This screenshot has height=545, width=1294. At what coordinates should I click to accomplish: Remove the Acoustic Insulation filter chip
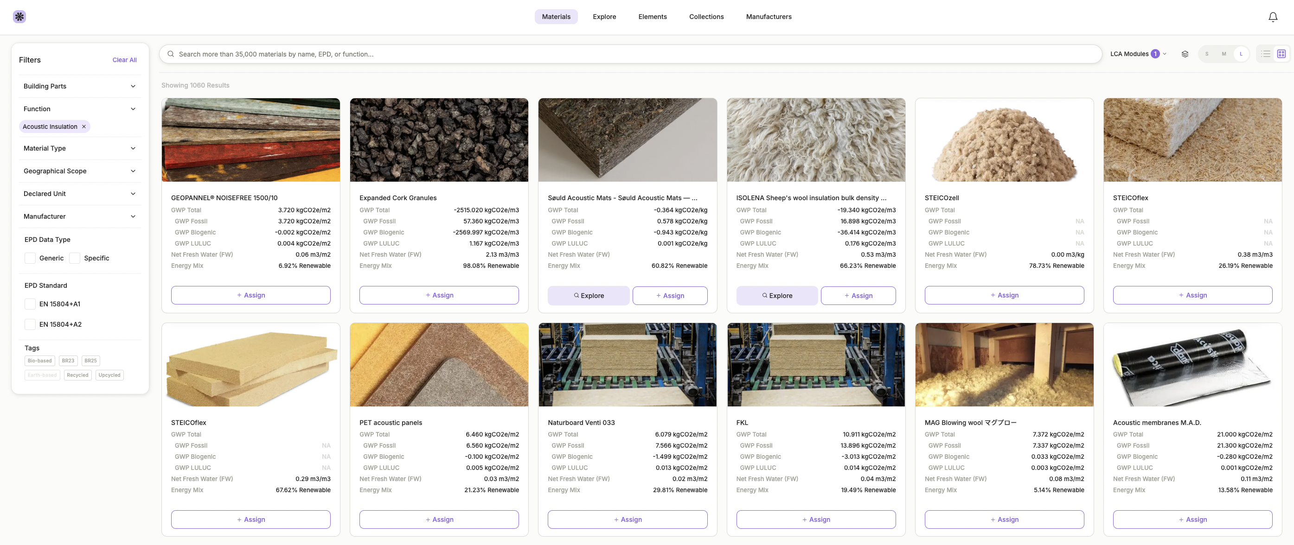pos(84,127)
